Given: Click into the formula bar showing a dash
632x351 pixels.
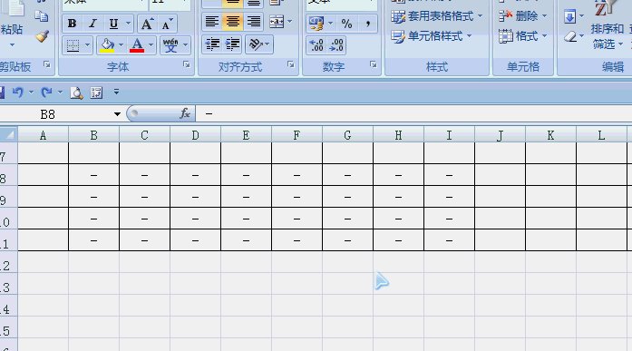Looking at the screenshot, I should click(413, 114).
